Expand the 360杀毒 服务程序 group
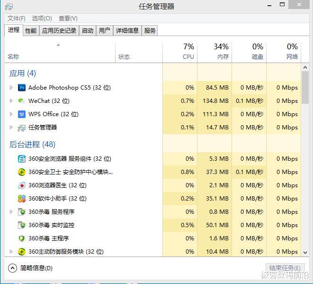 pos(11,211)
